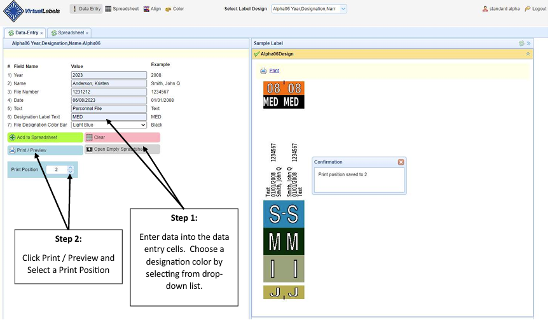Click the Field Name column header
Screen dimensions: 552x320
(x=25, y=66)
